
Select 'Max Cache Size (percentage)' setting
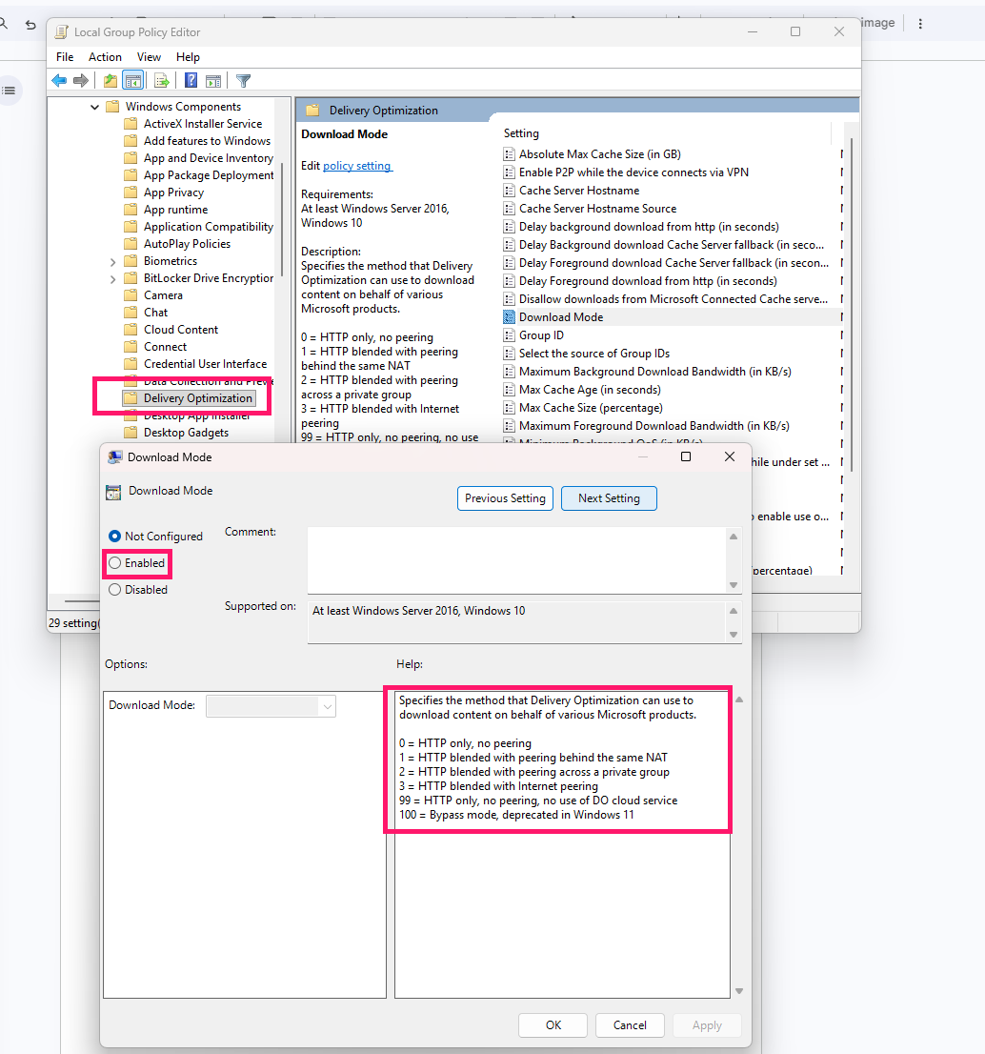coord(591,407)
